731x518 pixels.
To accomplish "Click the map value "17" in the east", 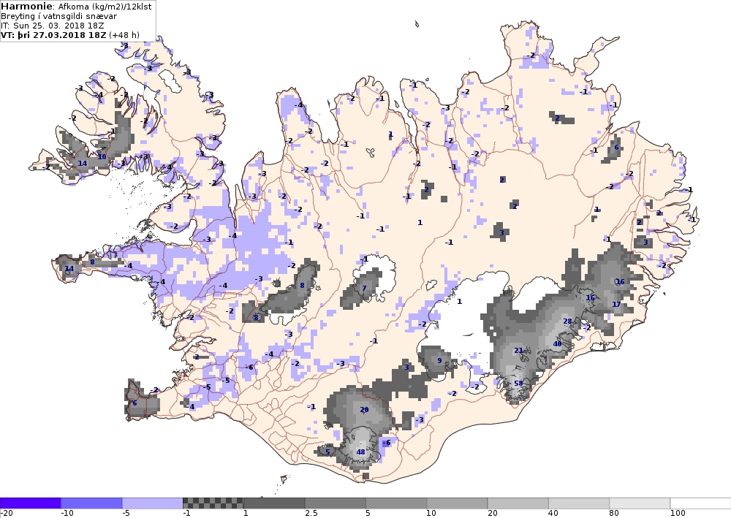I will click(x=616, y=304).
